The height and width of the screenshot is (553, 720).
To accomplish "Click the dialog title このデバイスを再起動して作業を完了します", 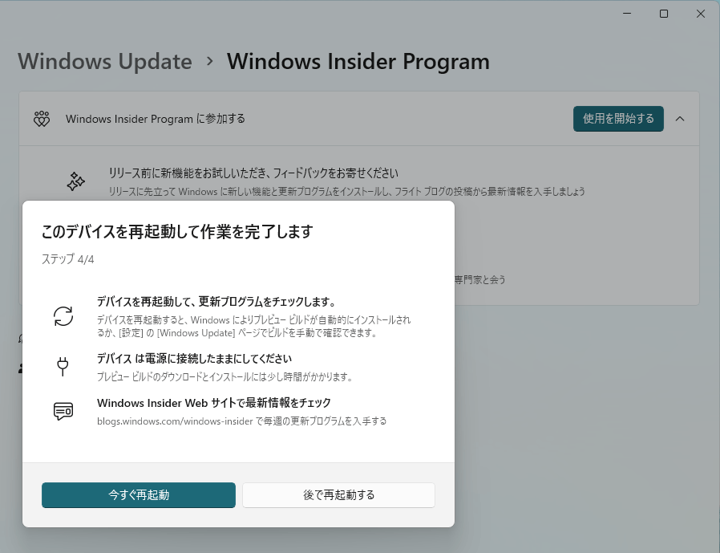I will 177,231.
